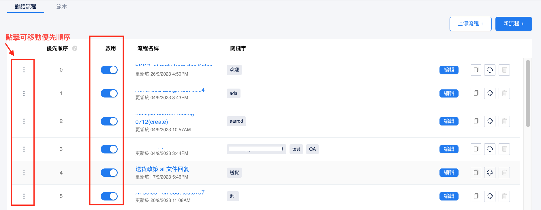Click the help icon beside 優先順序
This screenshot has width=541, height=210.
(75, 48)
